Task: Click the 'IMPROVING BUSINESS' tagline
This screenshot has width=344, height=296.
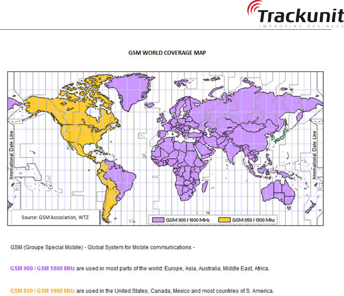Action: 301,27
